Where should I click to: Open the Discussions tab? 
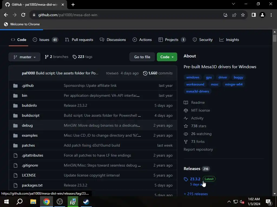click(x=113, y=40)
